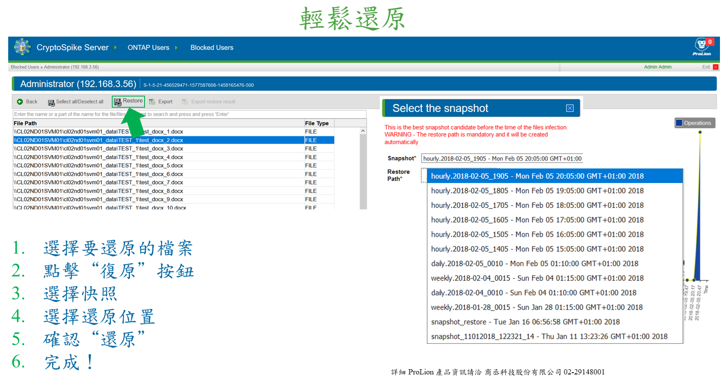Viewport: 726px width, 380px height.
Task: Expand the arrow next to ONTAP Users
Action: point(176,47)
